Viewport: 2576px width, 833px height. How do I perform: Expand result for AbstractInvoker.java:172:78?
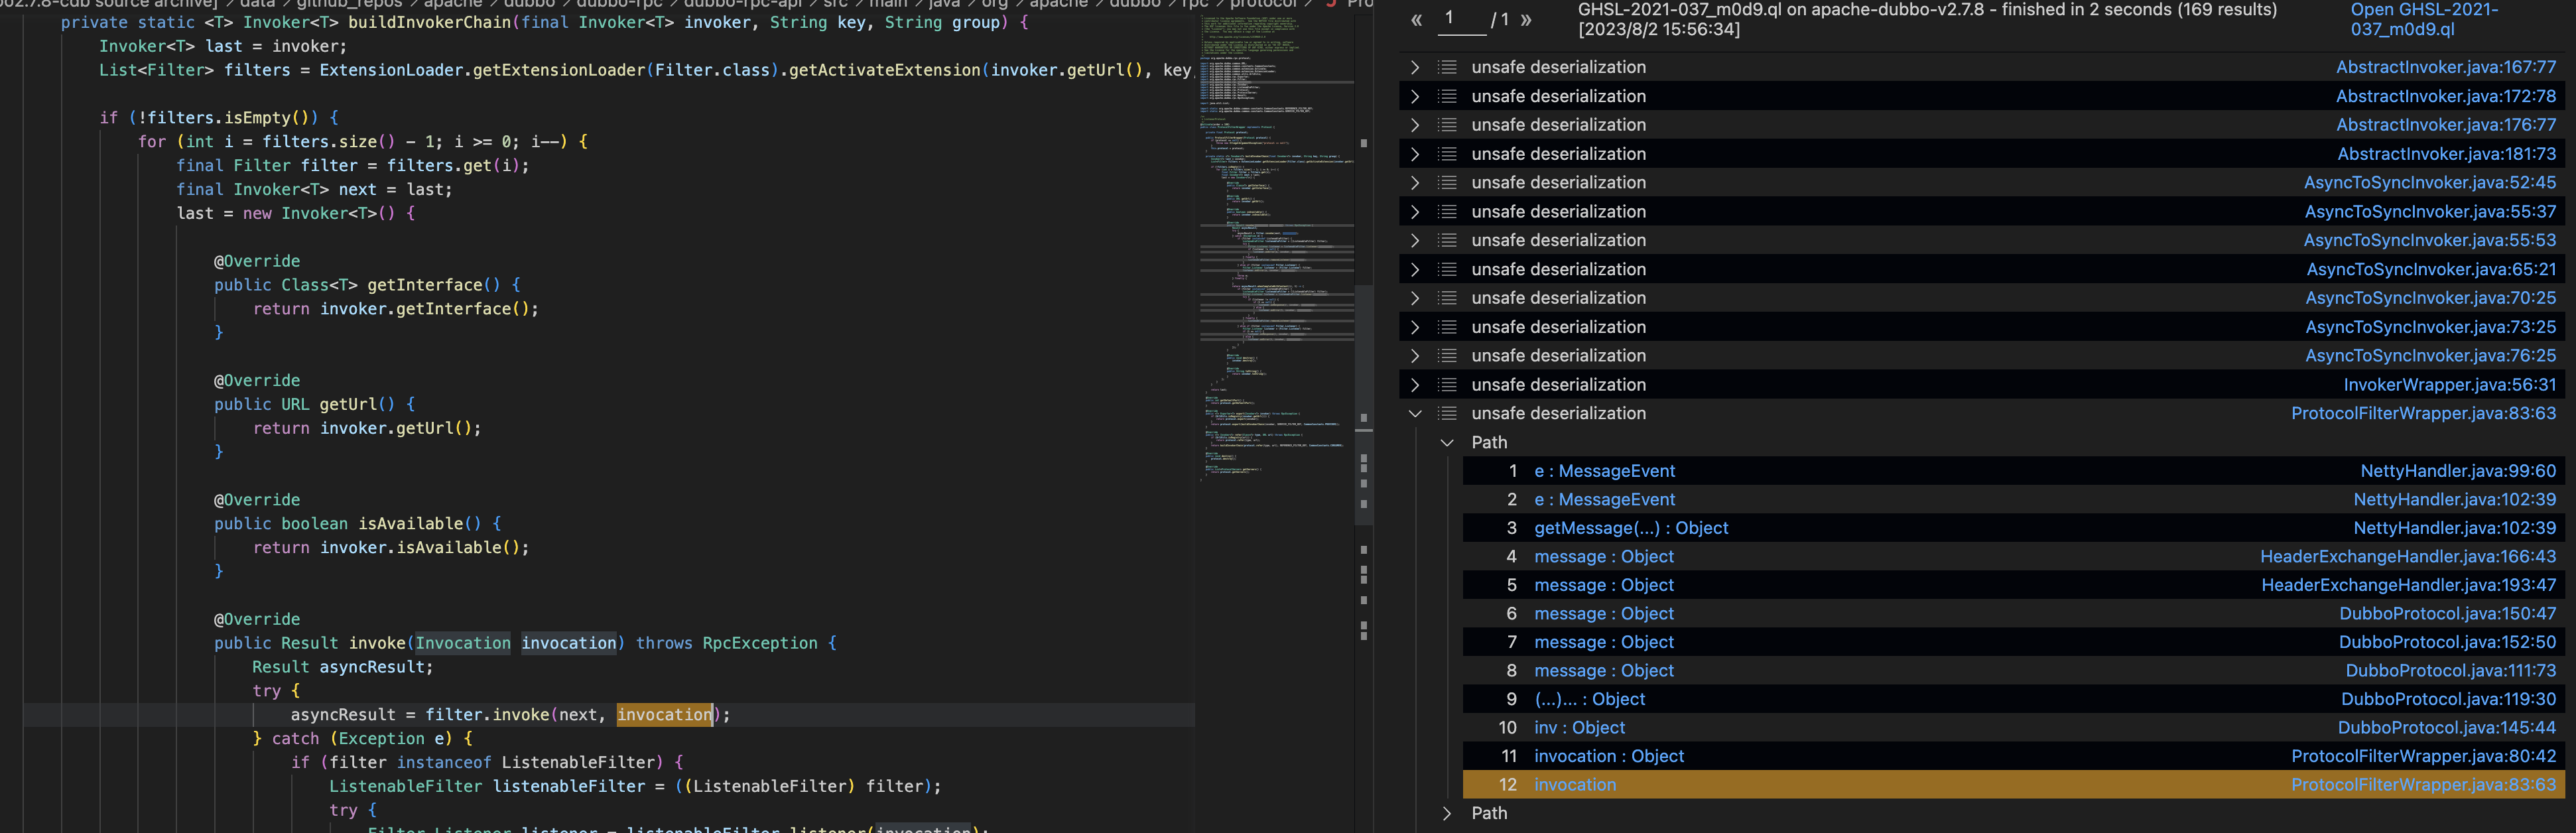[x=1415, y=96]
